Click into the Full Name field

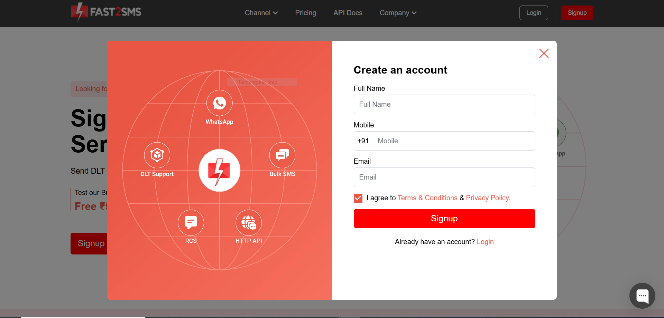tap(444, 104)
